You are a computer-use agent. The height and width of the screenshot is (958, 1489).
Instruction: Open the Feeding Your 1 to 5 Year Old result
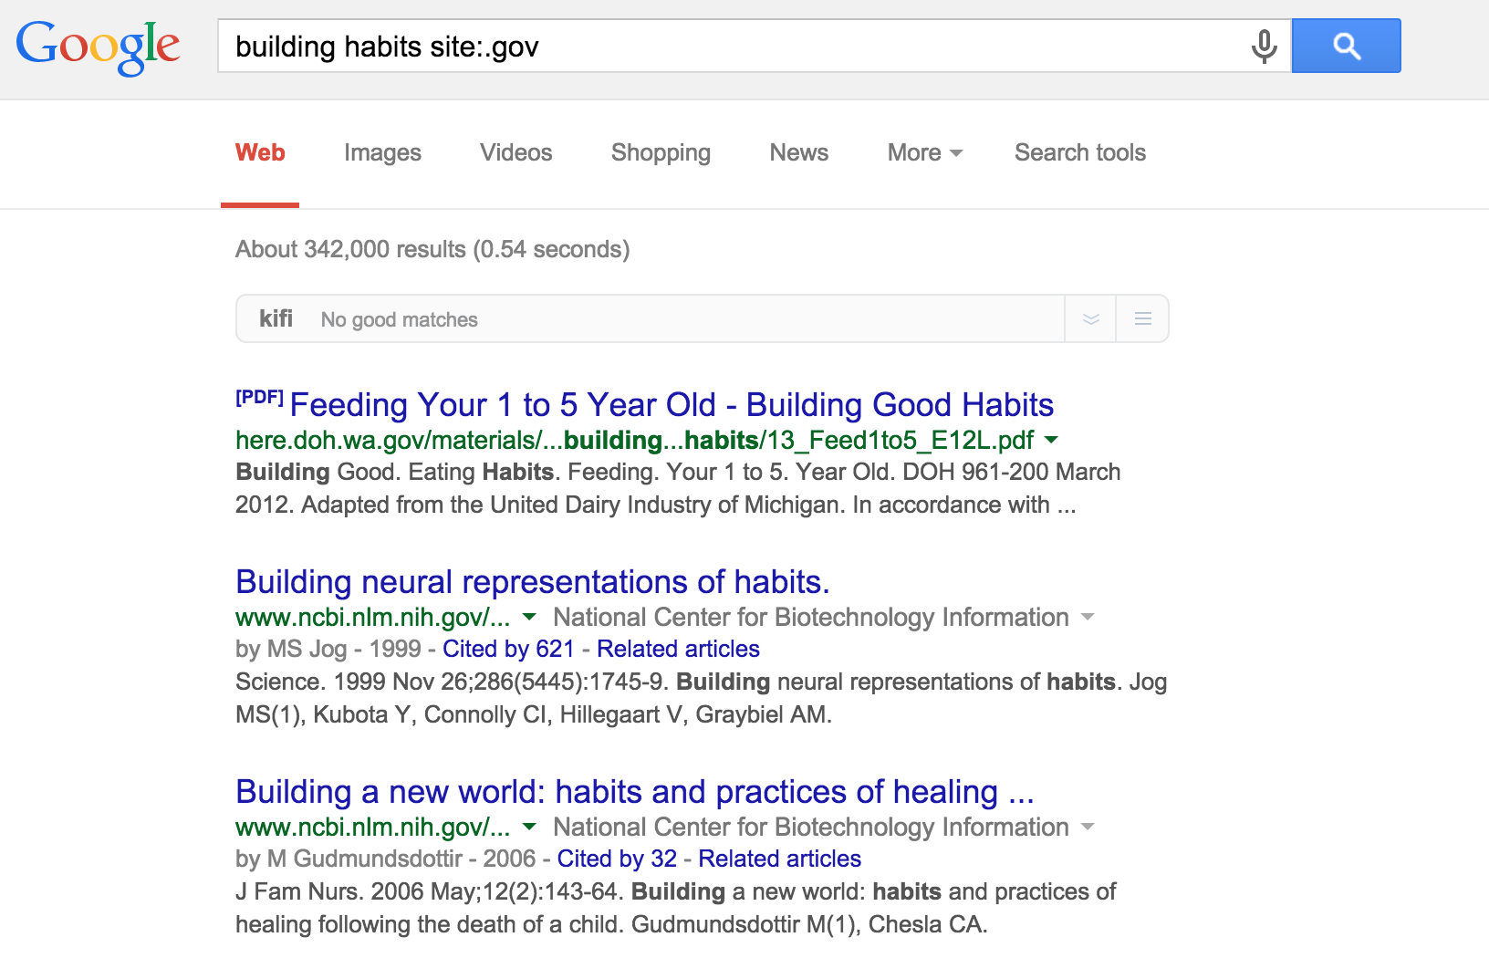point(672,404)
